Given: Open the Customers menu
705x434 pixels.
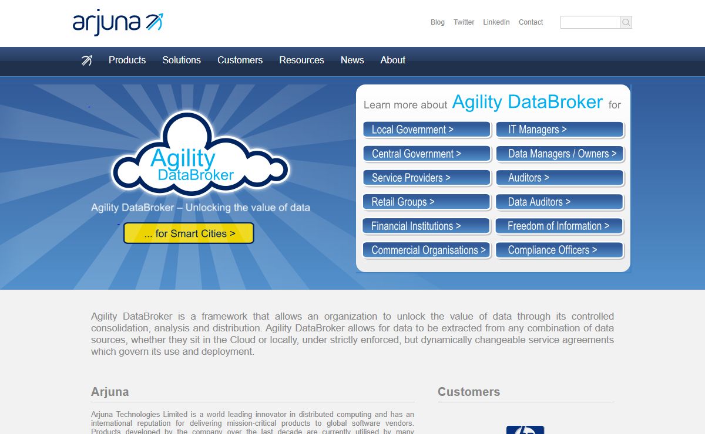Looking at the screenshot, I should pyautogui.click(x=240, y=60).
